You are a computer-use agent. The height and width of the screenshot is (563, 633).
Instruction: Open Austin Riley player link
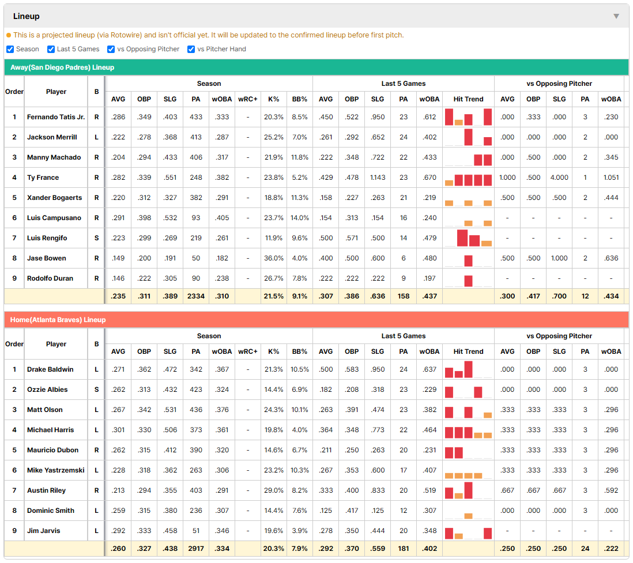tap(46, 491)
